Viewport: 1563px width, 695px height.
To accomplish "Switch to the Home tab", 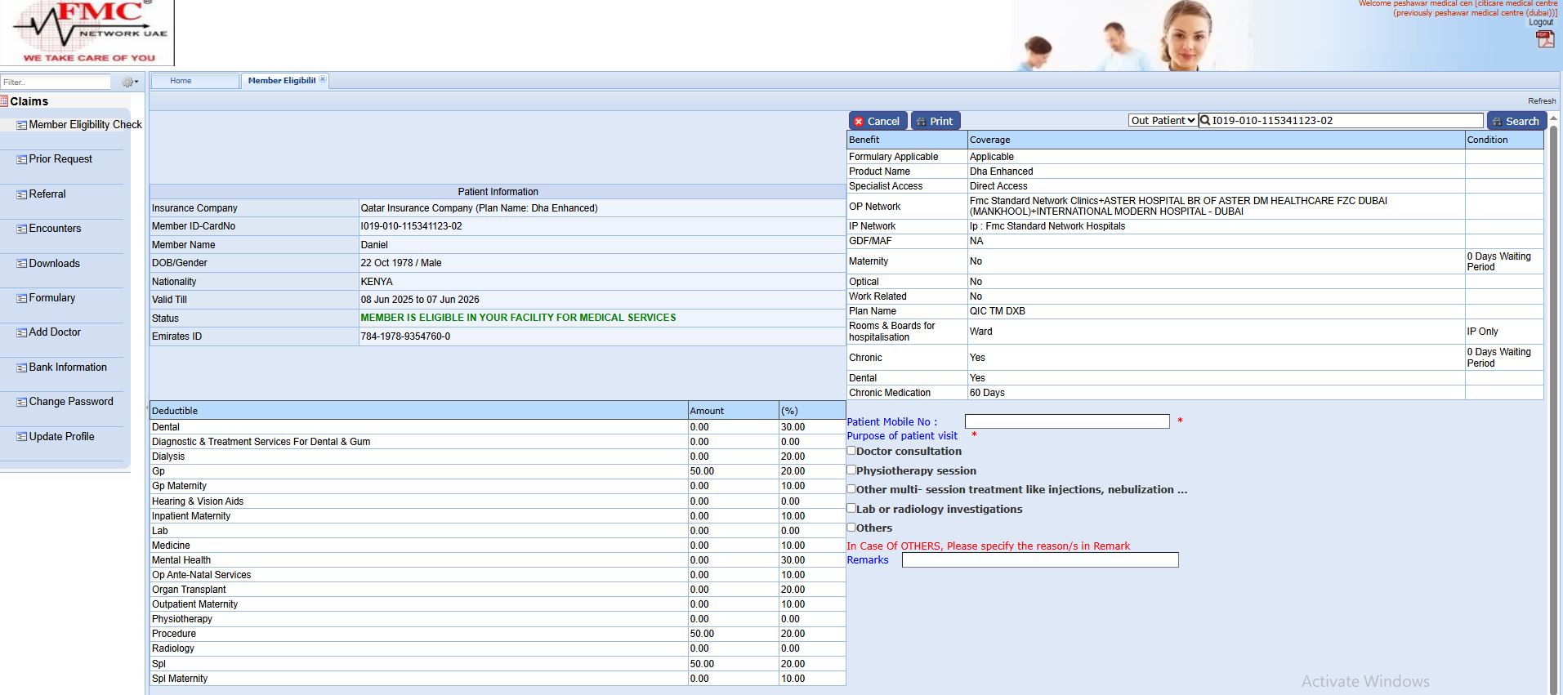I will pos(181,81).
